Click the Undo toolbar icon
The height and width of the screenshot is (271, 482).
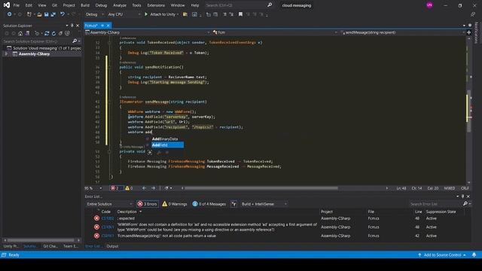[x=63, y=14]
